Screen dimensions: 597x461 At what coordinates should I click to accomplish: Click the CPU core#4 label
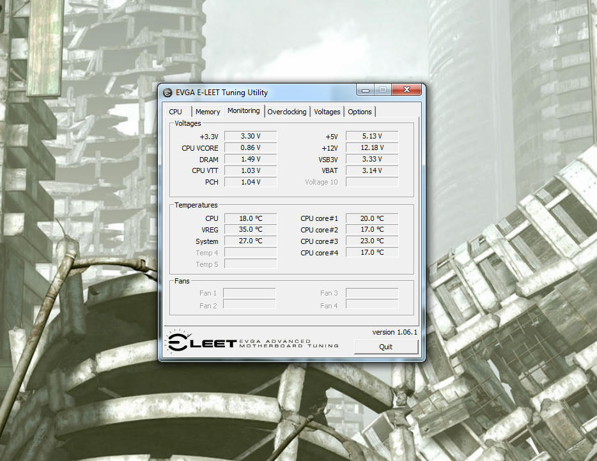(x=319, y=253)
